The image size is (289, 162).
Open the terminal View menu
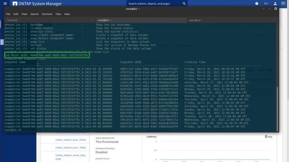[24, 14]
